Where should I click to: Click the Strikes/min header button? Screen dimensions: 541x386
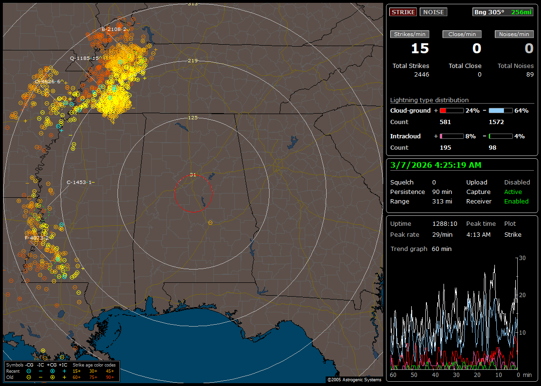[410, 34]
